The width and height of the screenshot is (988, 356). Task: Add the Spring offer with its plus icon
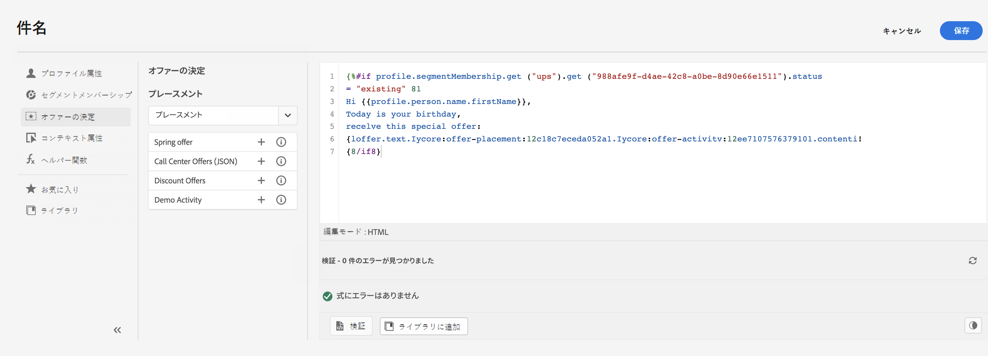coord(261,142)
